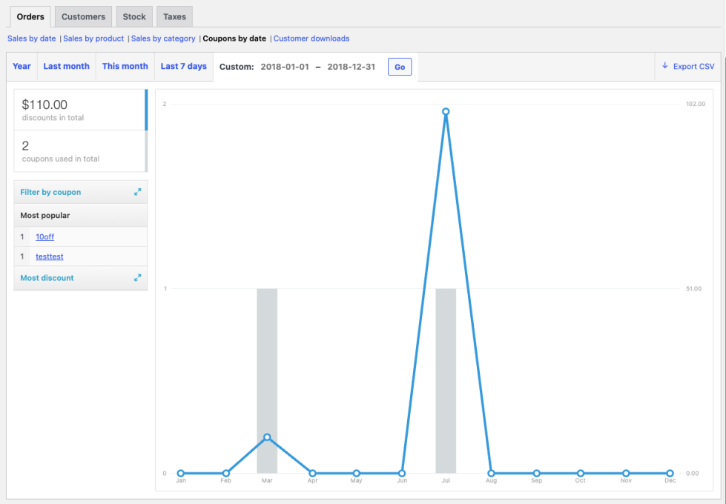Open the 10off coupon link
The width and height of the screenshot is (726, 504).
coord(44,237)
